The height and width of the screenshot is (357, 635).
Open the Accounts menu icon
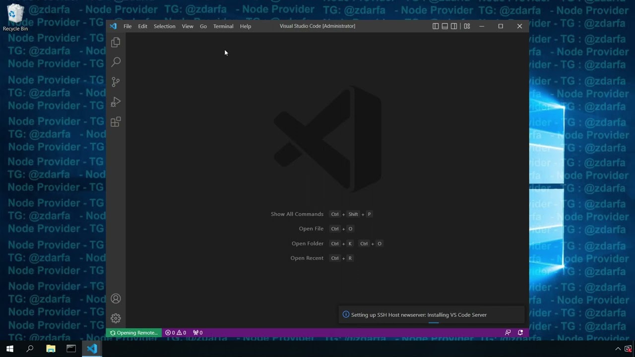click(x=116, y=298)
